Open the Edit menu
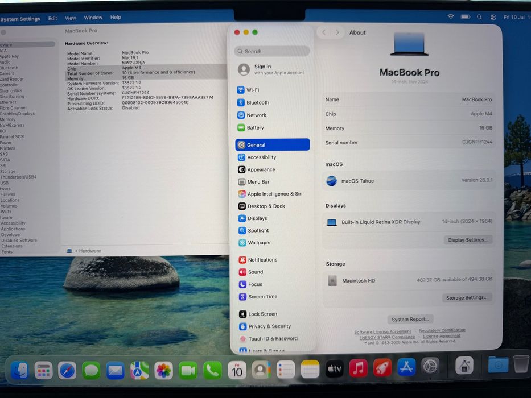 52,18
